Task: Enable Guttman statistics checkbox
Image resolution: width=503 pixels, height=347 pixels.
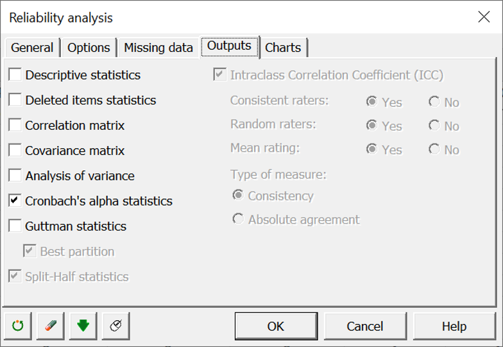Action: pyautogui.click(x=15, y=226)
